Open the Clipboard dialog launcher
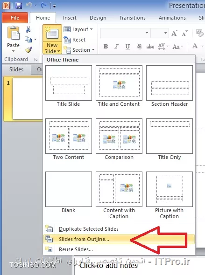Image resolution: width=205 pixels, height=275 pixels. [x=36, y=60]
